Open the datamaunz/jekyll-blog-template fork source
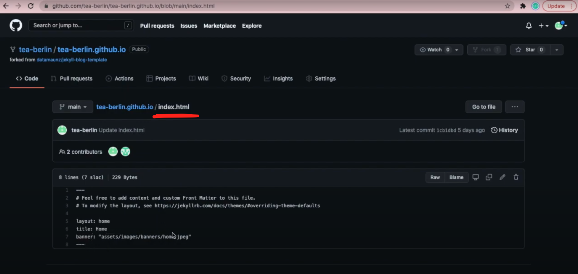The image size is (578, 274). tap(72, 60)
